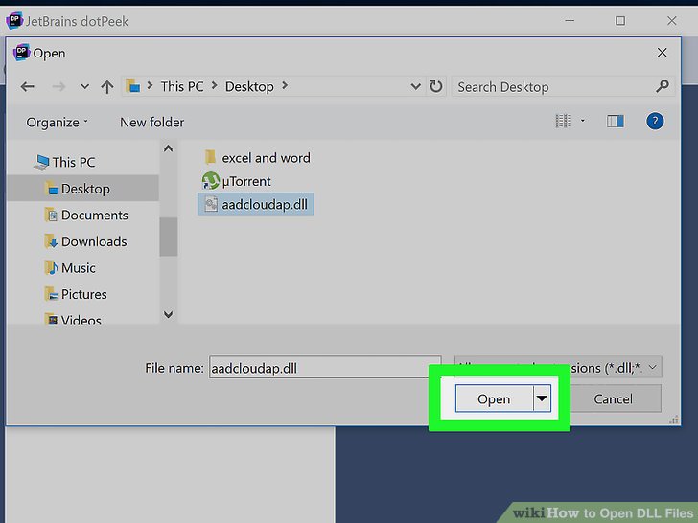Minimize the JetBrains dotPeek window
This screenshot has height=523, width=698.
coord(570,20)
